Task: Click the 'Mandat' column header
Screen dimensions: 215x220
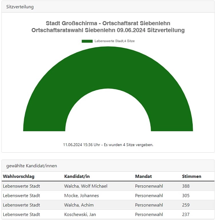Action: (x=143, y=176)
